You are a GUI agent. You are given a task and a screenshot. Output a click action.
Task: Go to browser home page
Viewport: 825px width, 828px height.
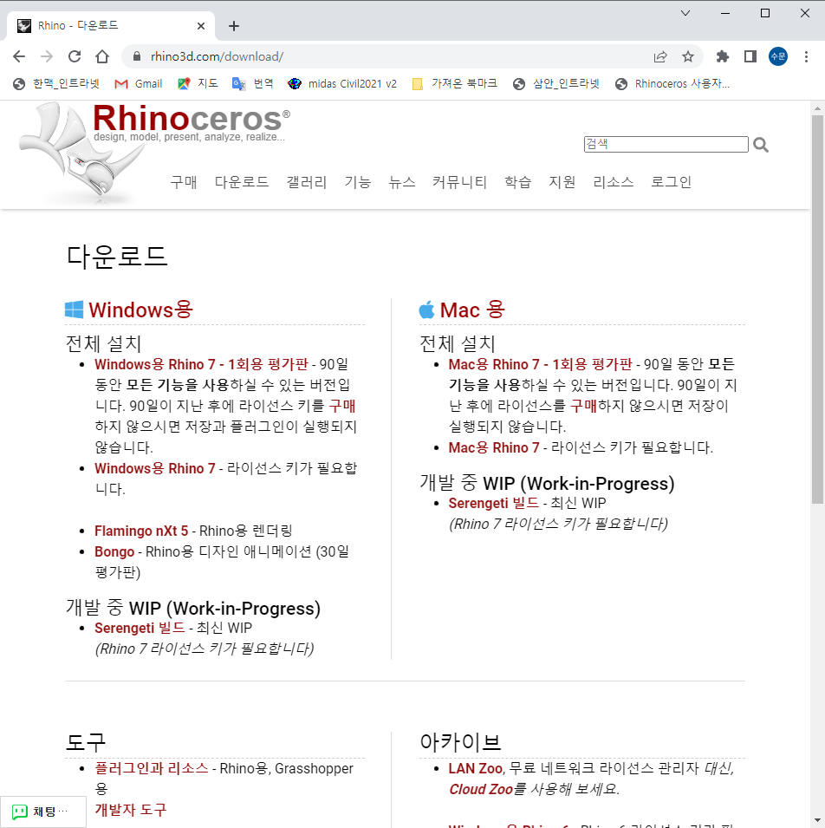(x=102, y=56)
